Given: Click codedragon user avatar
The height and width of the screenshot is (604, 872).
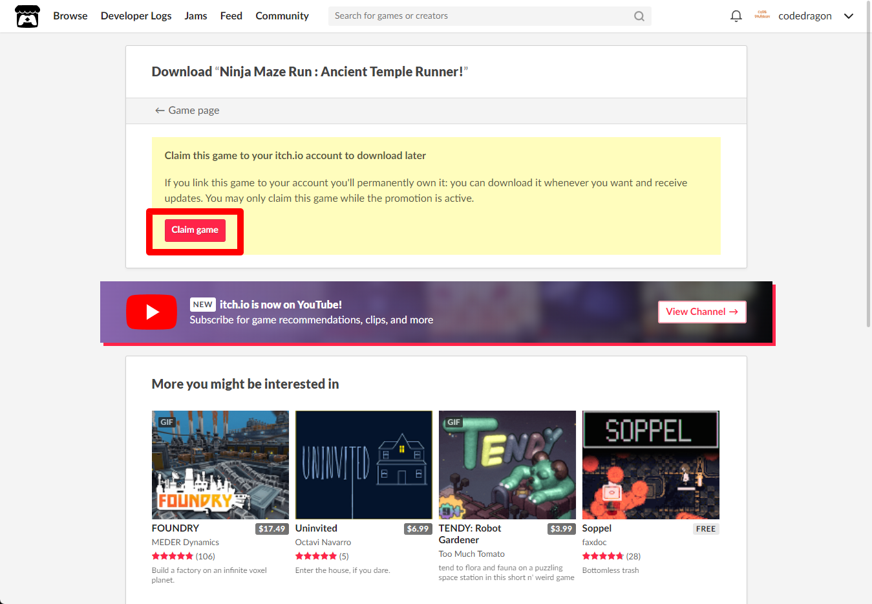Looking at the screenshot, I should point(762,16).
